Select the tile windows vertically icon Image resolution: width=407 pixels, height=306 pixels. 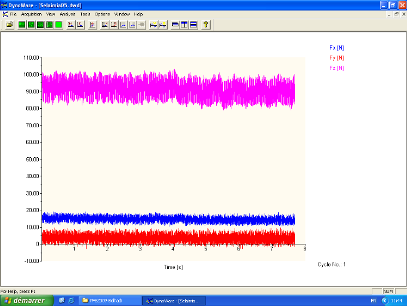click(184, 25)
